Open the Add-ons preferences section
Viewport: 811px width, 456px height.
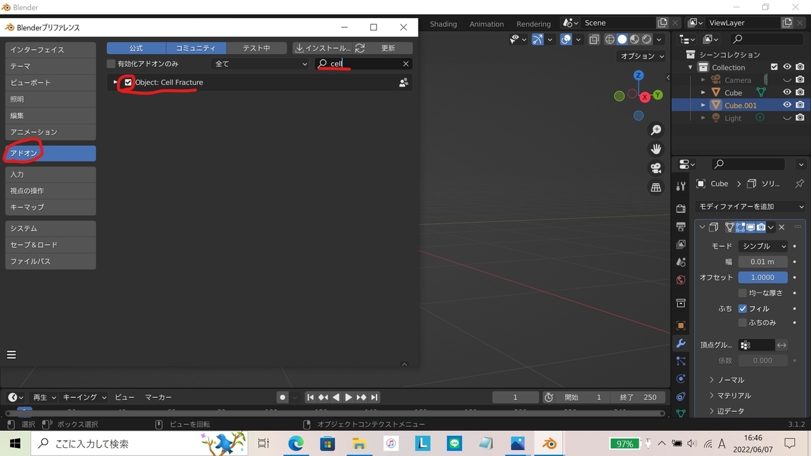point(51,153)
